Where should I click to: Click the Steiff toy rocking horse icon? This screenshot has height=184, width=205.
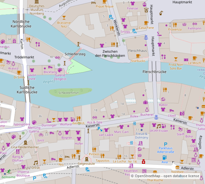pos(181,129)
